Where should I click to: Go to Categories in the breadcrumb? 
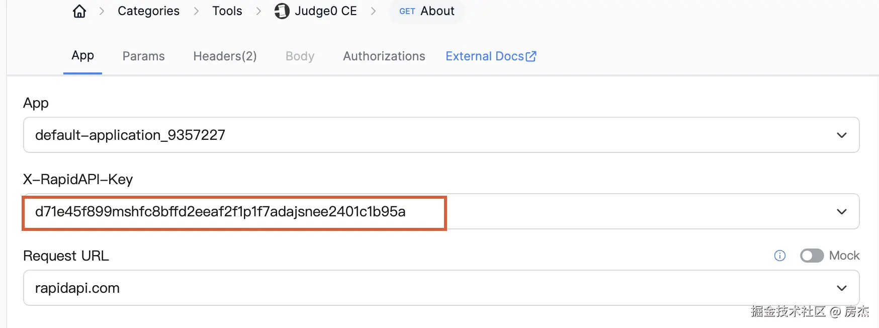tap(148, 11)
